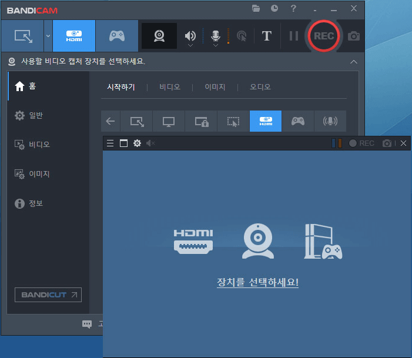
Task: Open the device window hamburger menu
Action: coord(110,143)
